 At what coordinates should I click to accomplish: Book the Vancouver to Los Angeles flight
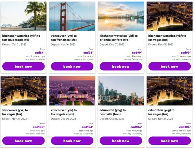tap(72, 141)
